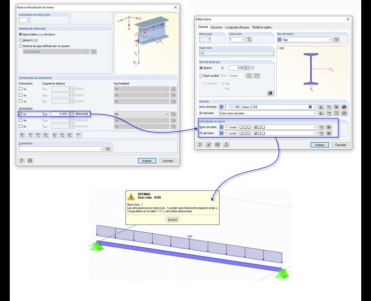Uncheck the φx hinge checkbox

point(21,114)
